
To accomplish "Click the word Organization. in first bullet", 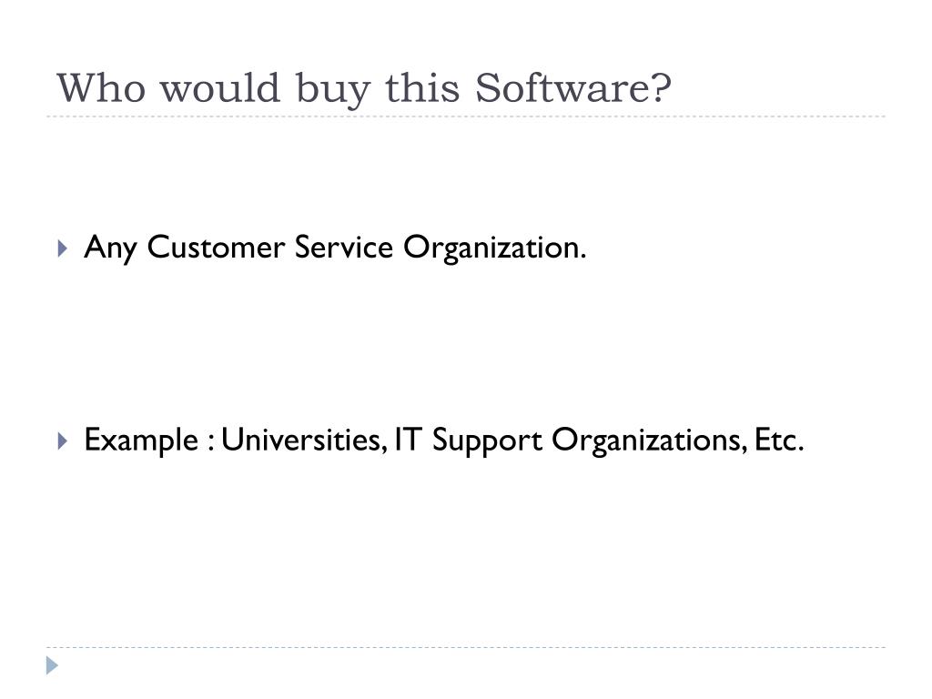I will (494, 248).
